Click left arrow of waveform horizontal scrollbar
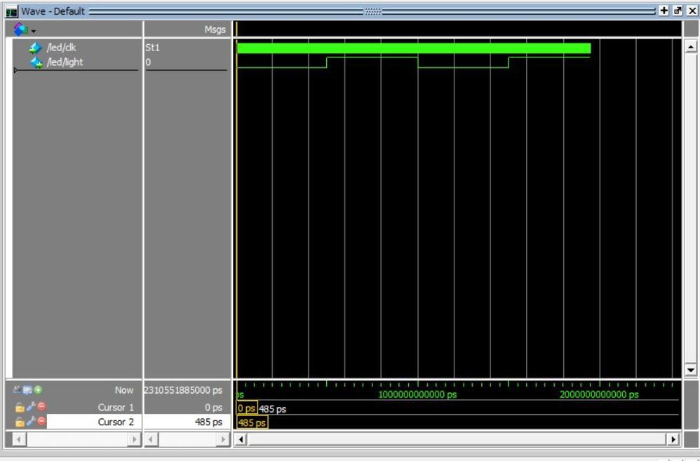Viewport: 700px width, 461px height. click(240, 439)
